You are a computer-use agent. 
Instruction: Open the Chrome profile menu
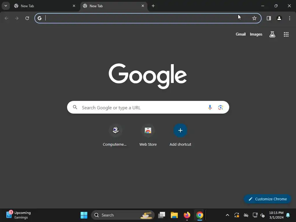279,18
